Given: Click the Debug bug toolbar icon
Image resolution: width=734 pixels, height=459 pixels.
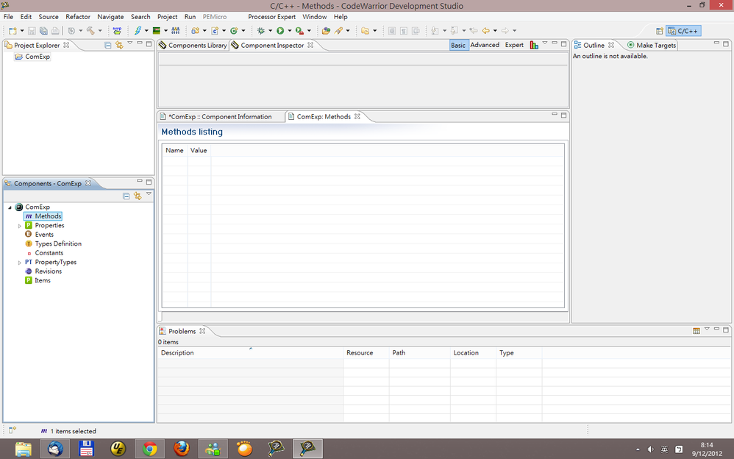Looking at the screenshot, I should pyautogui.click(x=261, y=31).
